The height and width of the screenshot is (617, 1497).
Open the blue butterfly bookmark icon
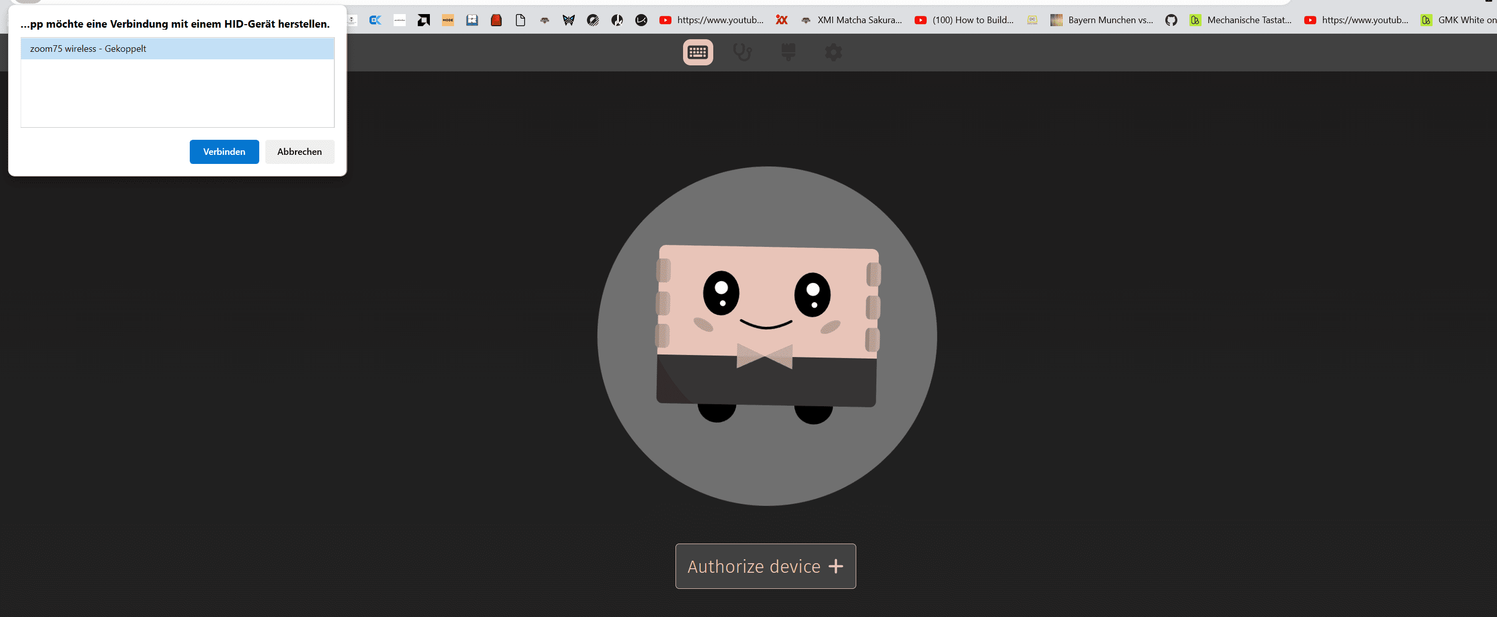[x=568, y=20]
